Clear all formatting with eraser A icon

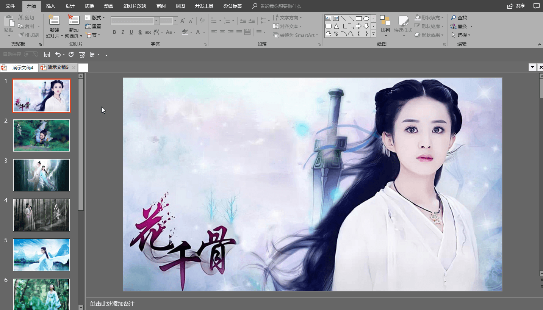pyautogui.click(x=202, y=20)
